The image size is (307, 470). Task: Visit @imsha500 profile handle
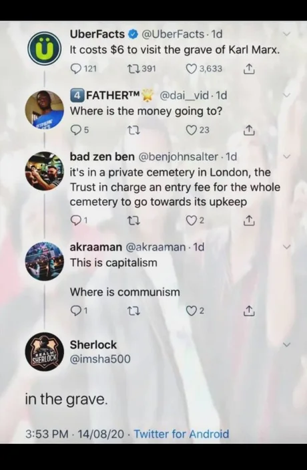click(x=100, y=358)
